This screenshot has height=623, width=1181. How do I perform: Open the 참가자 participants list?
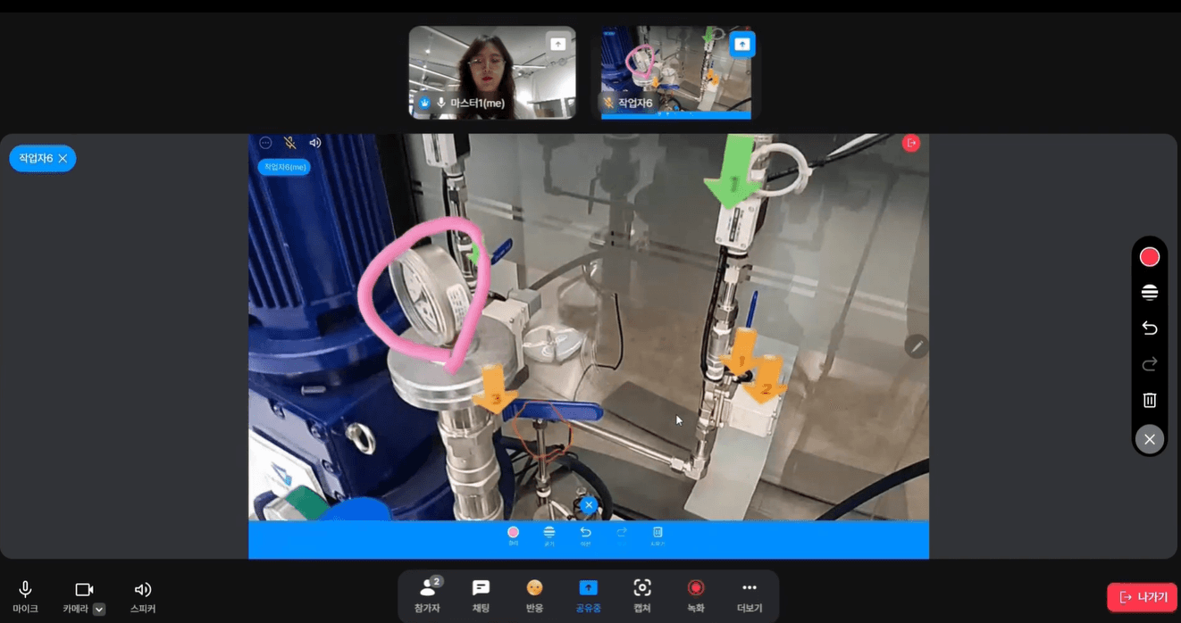427,595
